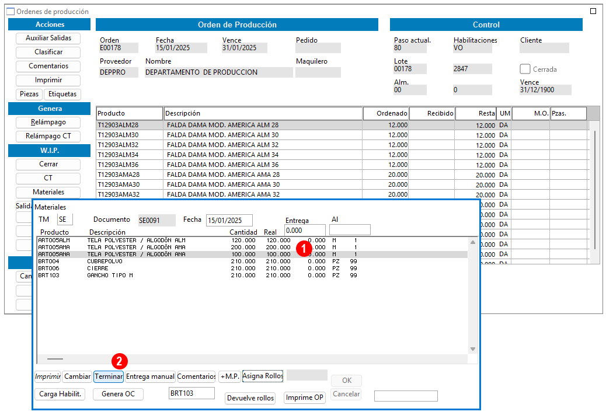Select product row T12903ALM36
The image size is (606, 415).
[x=343, y=165]
